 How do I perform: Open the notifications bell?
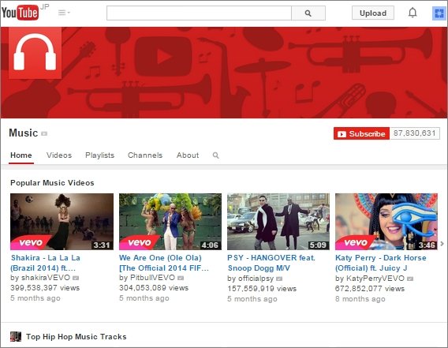click(413, 13)
